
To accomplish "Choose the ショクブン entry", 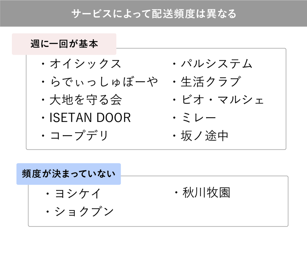I will [x=84, y=212].
